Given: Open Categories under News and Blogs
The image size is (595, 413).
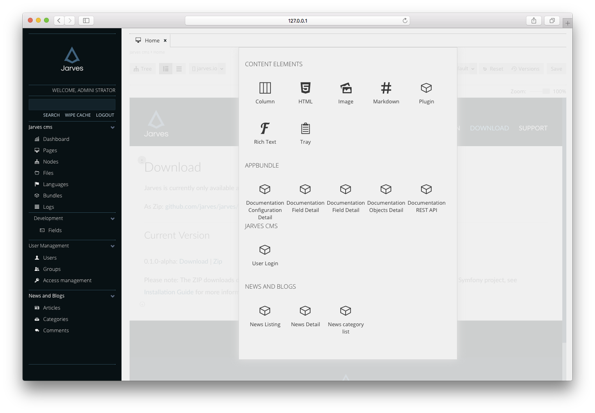Looking at the screenshot, I should click(x=56, y=319).
